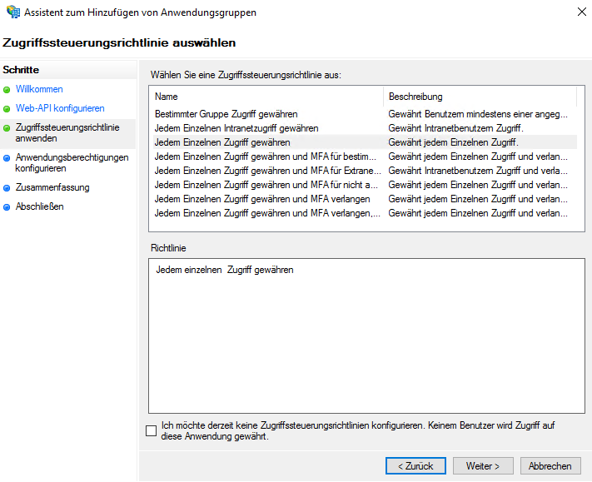Viewport: 592px width, 482px height.
Task: Click blue step dot beside Zusammenfassung
Action: click(7, 187)
